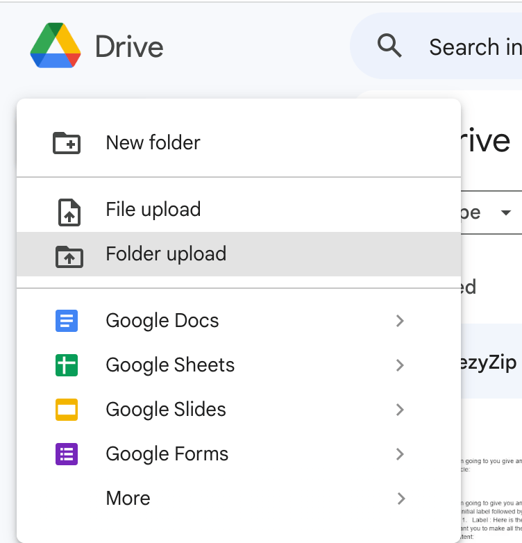Click the Google Drive logo
Screen dimensions: 522x543
(x=56, y=45)
